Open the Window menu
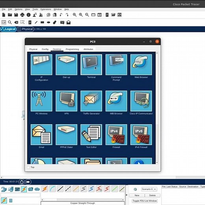Image resolution: width=205 pixels, height=205 pixels. pos(58,9)
